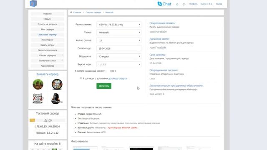
Task: Choose the GTA Criminal Russia server icon
Action: [x=38, y=98]
